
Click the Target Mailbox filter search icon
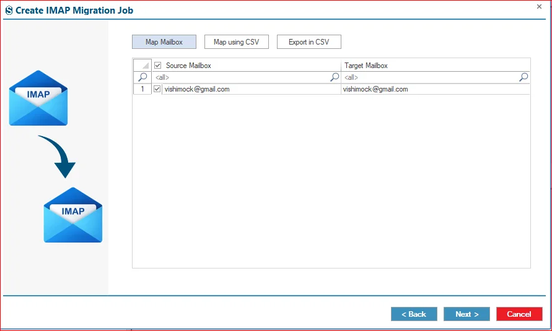(524, 77)
